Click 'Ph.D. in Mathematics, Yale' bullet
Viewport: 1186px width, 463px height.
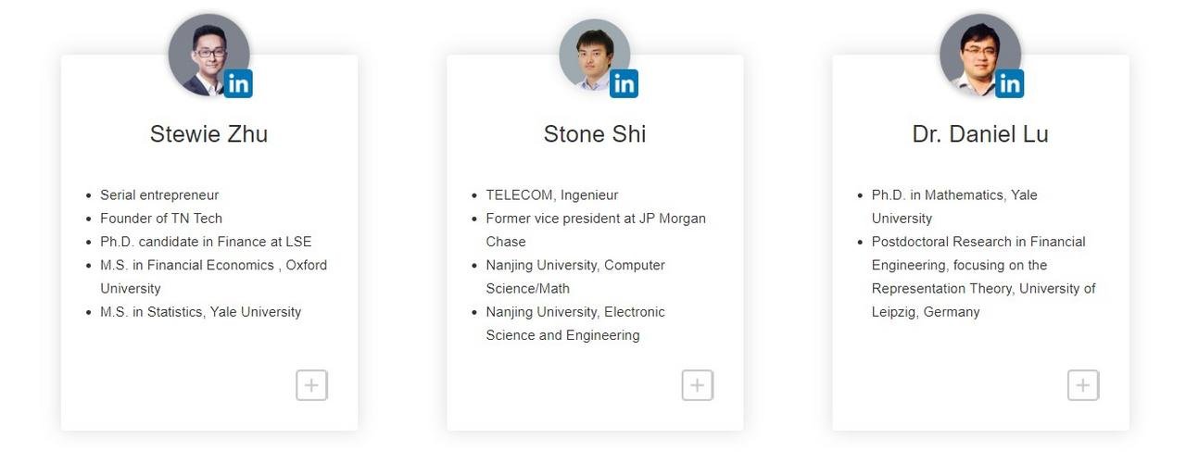(954, 195)
